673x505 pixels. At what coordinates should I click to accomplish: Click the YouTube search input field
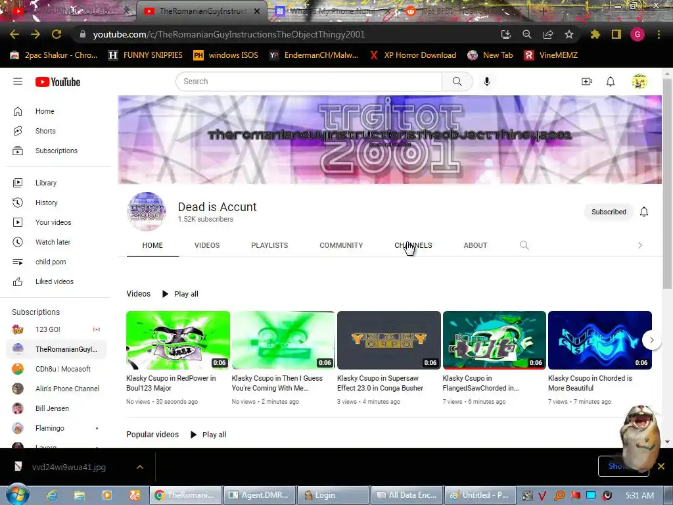(309, 82)
